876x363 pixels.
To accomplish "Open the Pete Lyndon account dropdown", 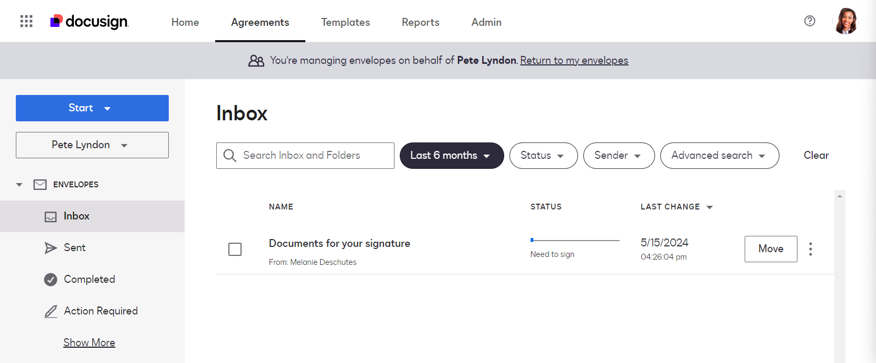I will (x=92, y=145).
